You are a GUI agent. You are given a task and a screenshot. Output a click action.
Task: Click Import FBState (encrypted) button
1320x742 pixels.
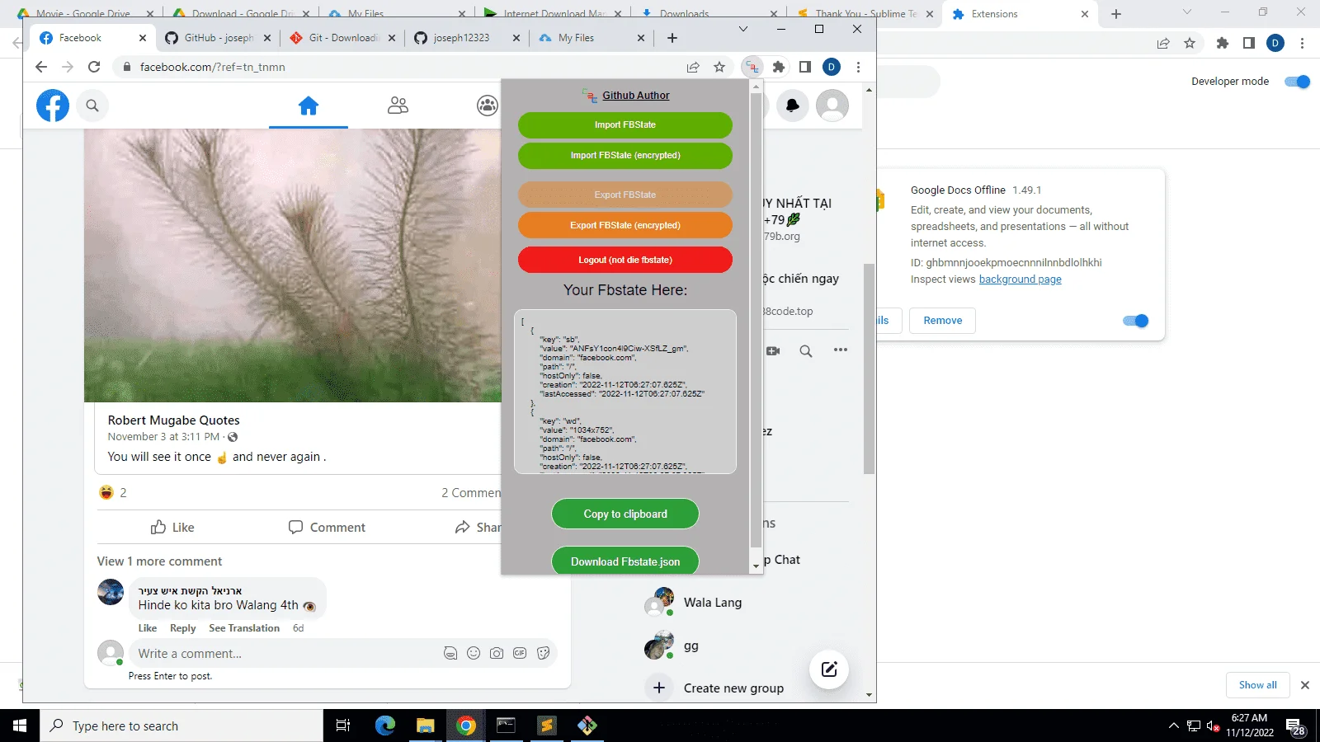(x=625, y=156)
